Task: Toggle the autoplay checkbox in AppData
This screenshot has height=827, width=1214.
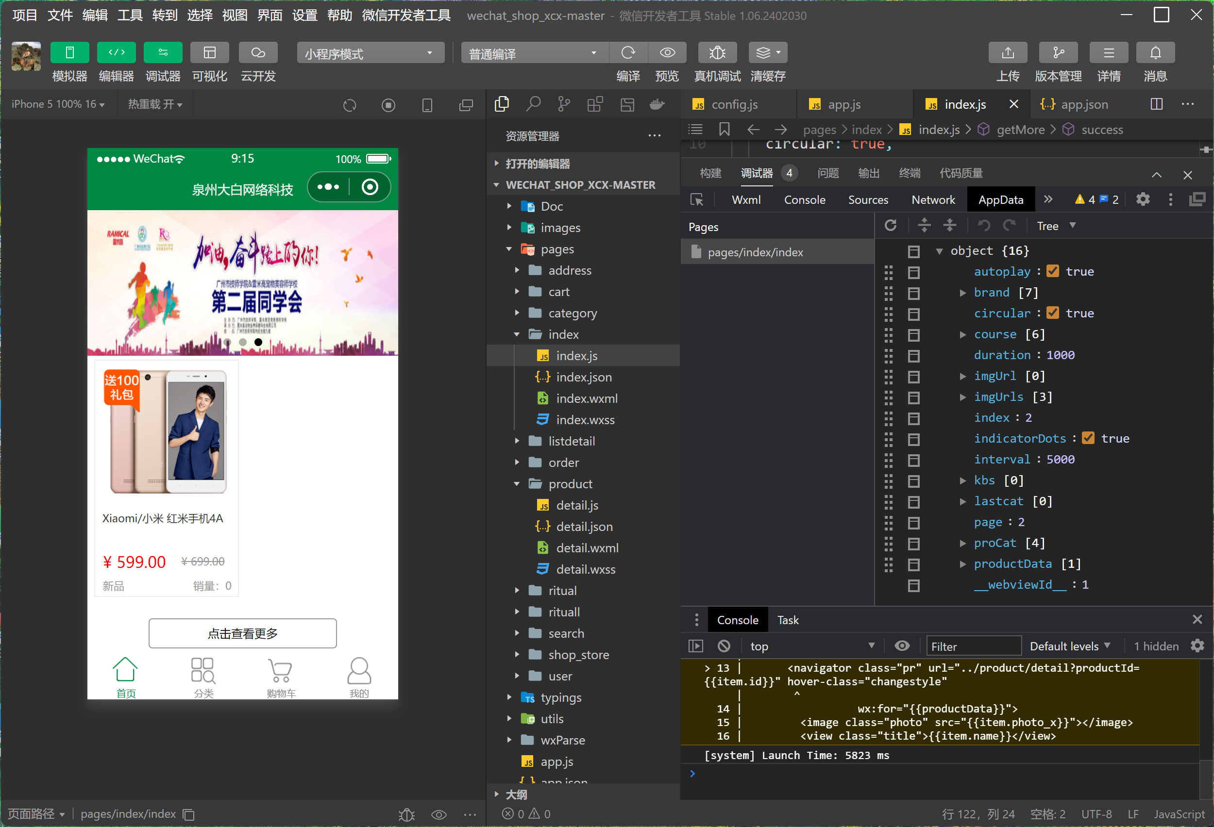Action: tap(1053, 272)
